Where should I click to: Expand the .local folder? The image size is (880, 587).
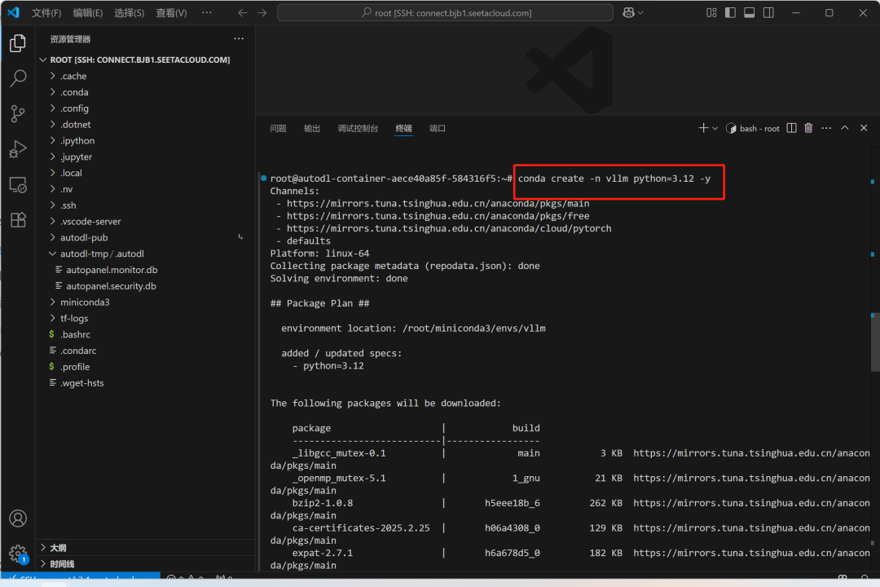pyautogui.click(x=146, y=173)
